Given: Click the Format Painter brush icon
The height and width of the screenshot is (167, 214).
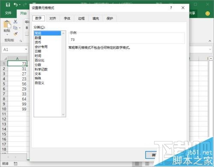Looking at the screenshot, I should tap(15, 34).
